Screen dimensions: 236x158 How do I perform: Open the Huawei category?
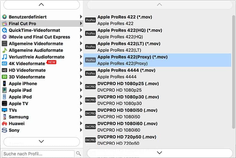42,123
